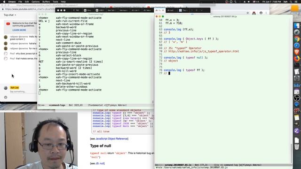Open yellow Notes app in dock
301x169 pixels.
tap(297, 118)
